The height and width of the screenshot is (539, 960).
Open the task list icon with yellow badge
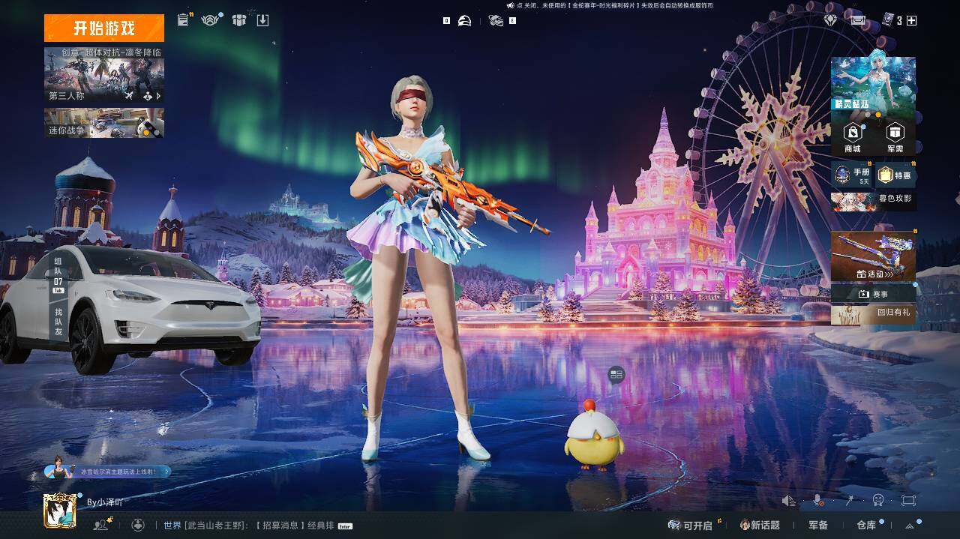pyautogui.click(x=183, y=19)
